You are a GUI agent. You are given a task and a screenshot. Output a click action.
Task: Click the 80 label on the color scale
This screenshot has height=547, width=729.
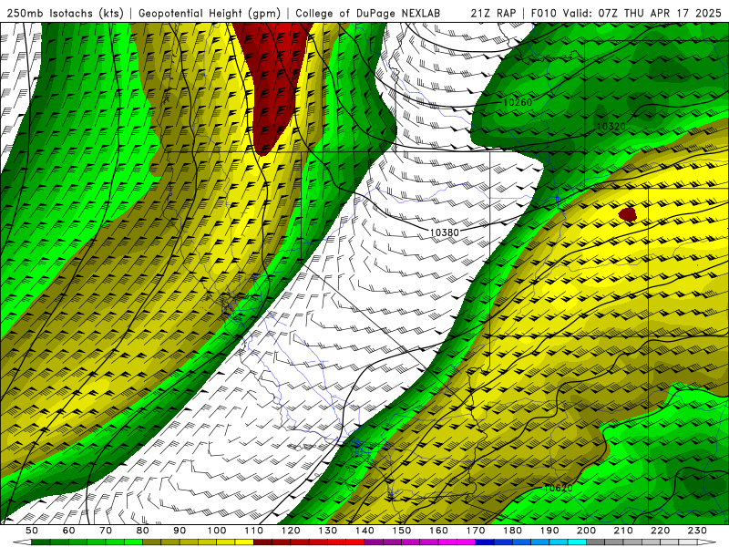pyautogui.click(x=143, y=531)
